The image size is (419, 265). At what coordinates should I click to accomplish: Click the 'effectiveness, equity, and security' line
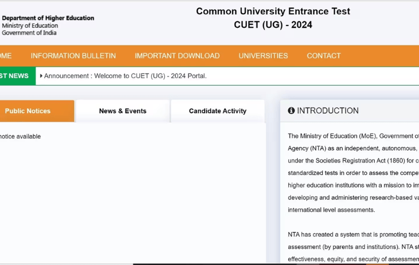click(353, 259)
